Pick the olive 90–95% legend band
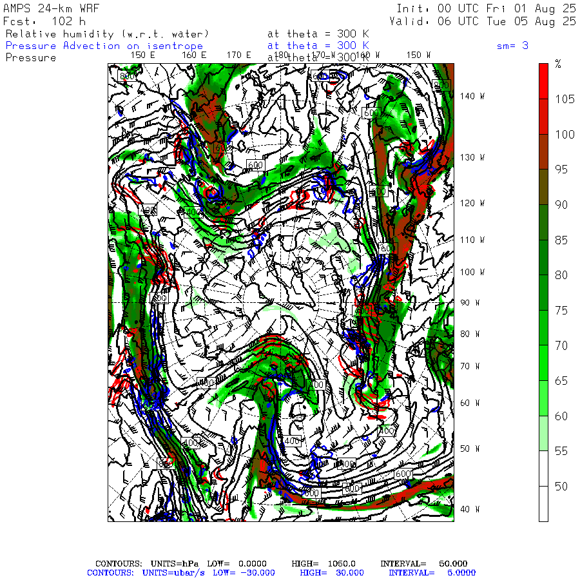Screen dimensions: 580x580 [543, 187]
